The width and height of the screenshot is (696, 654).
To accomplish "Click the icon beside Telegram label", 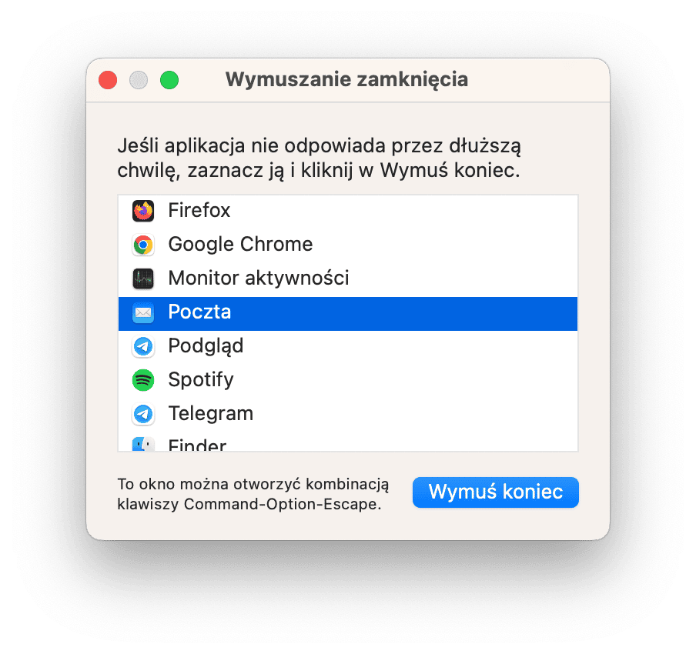I will tap(143, 414).
